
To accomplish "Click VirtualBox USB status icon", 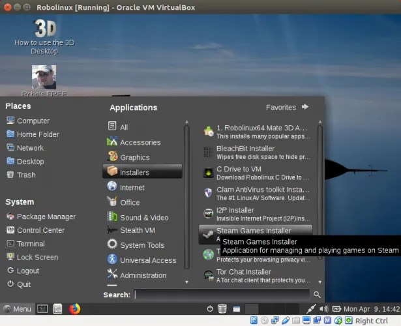I will [x=286, y=320].
